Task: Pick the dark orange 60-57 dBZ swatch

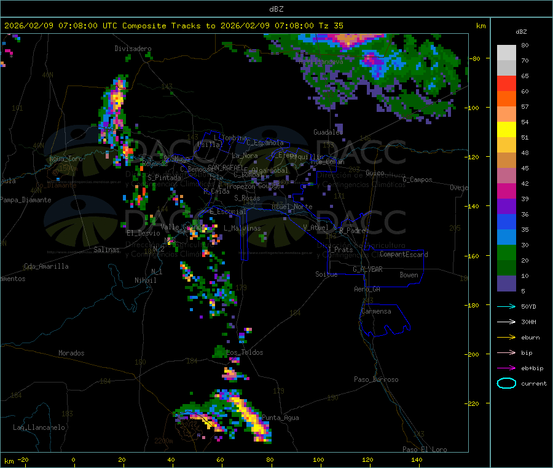Action: tap(506, 99)
